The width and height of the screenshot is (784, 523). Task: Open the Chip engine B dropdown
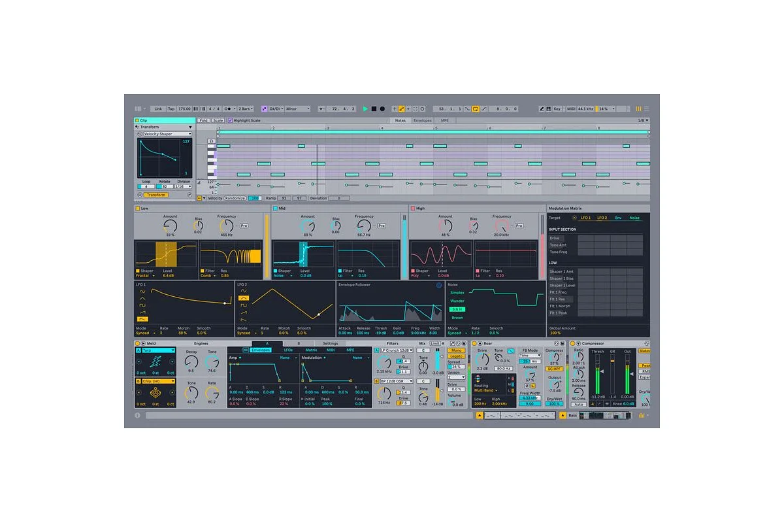[x=159, y=381]
